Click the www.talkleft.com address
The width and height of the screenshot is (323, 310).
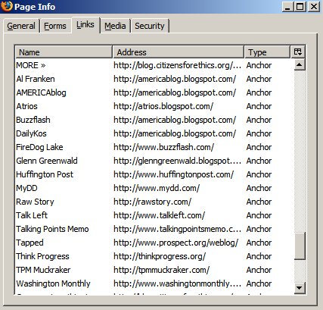pyautogui.click(x=159, y=215)
